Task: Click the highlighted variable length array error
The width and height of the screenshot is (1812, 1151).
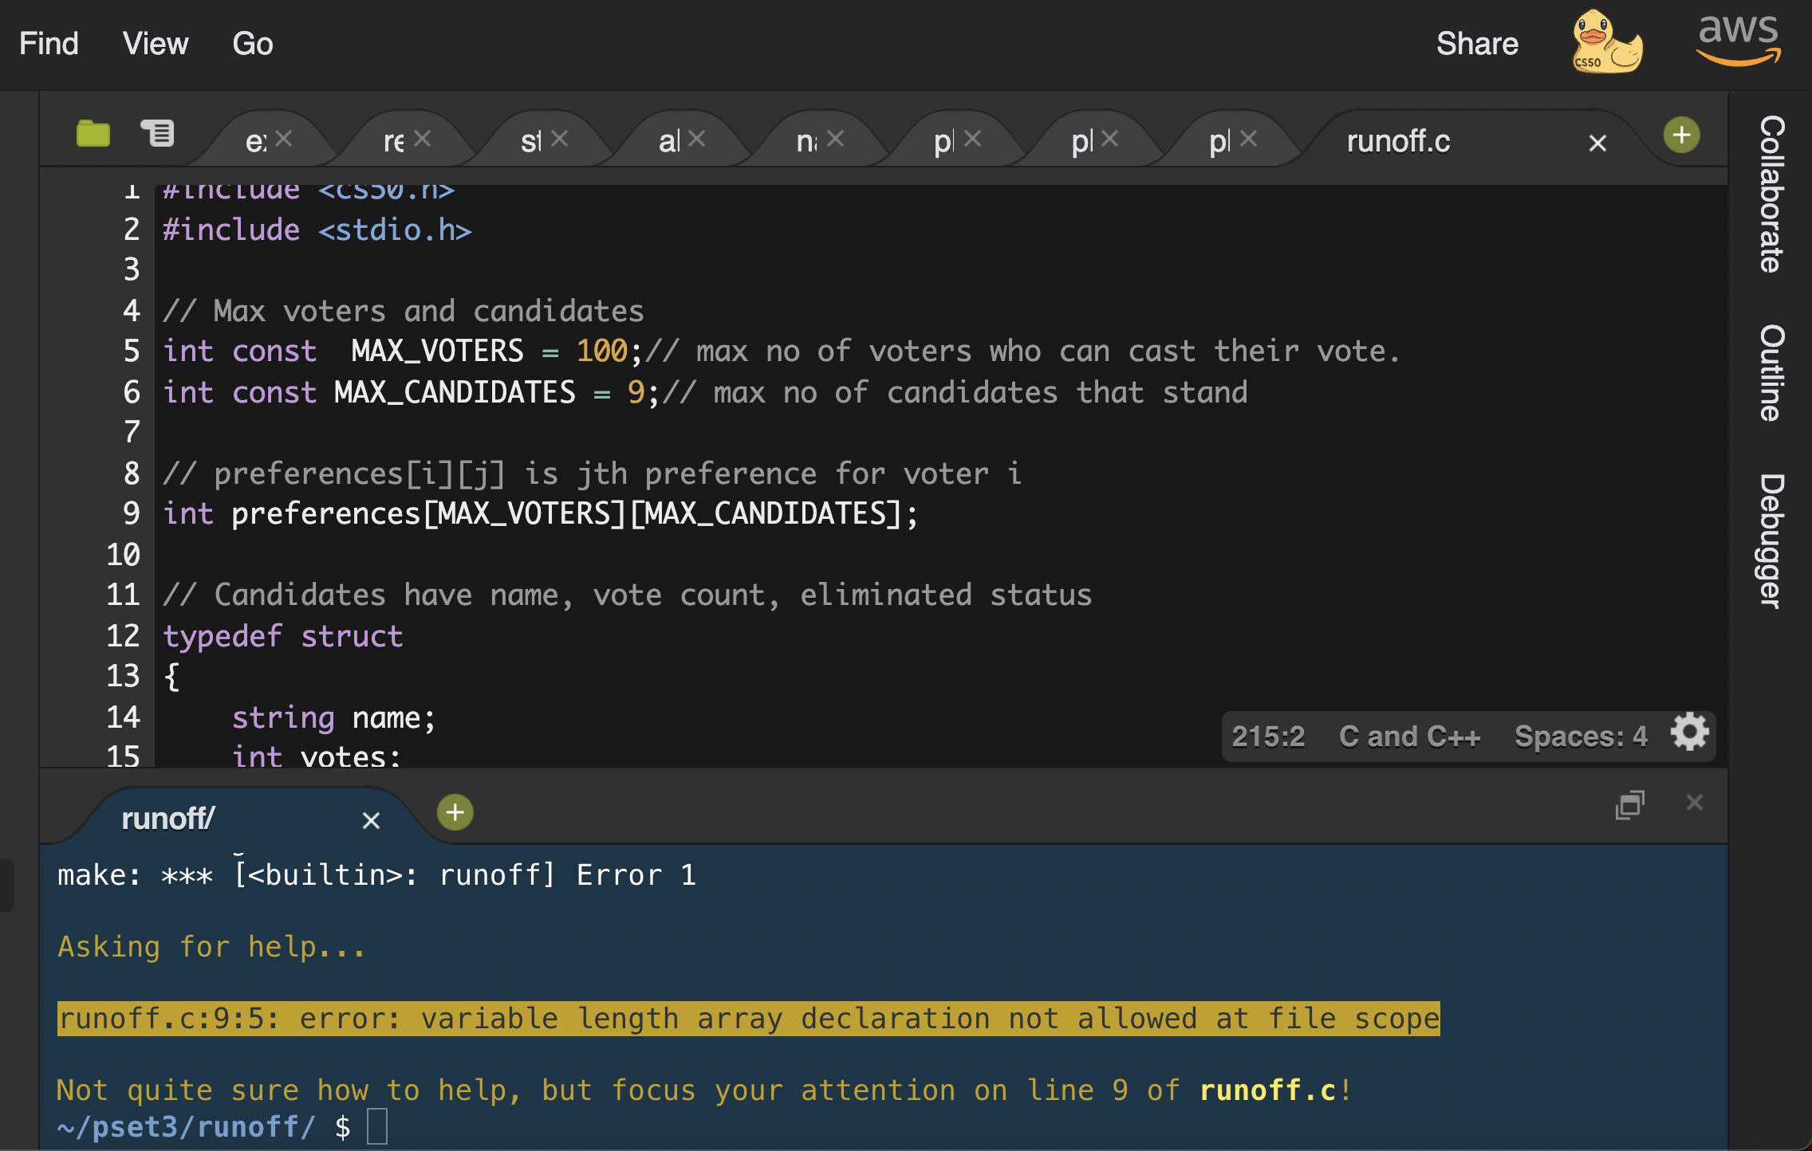Action: pyautogui.click(x=749, y=1019)
